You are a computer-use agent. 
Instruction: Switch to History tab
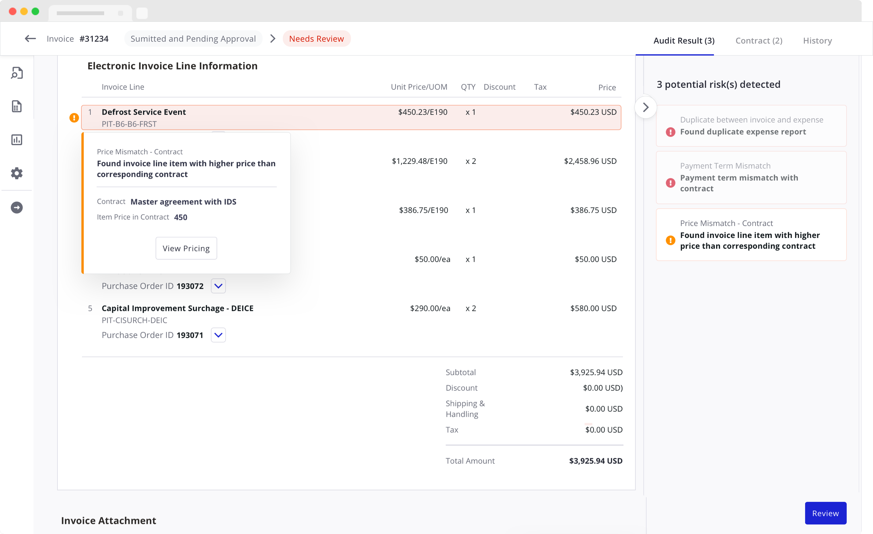(x=817, y=40)
